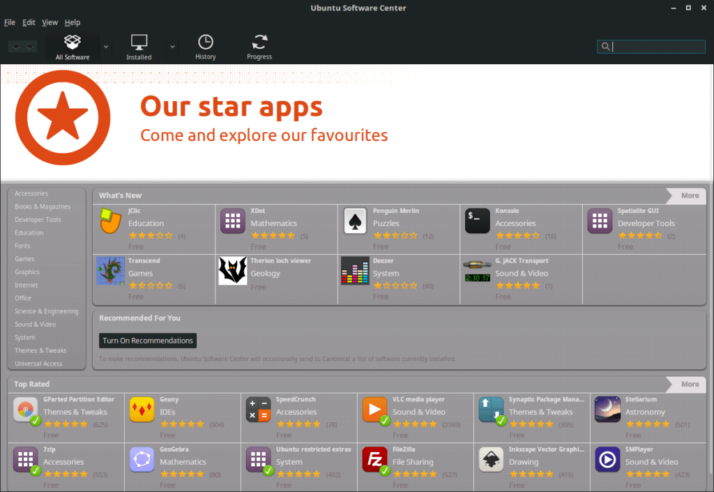This screenshot has width=714, height=492.
Task: Select the Universal Access category
Action: click(38, 364)
